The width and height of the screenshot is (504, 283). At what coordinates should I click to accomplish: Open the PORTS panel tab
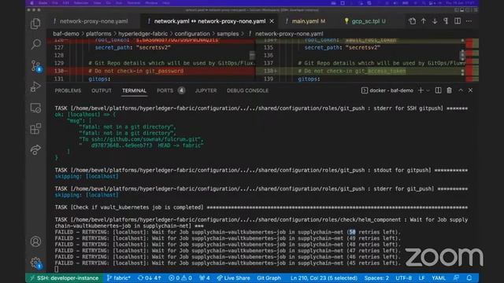(170, 91)
